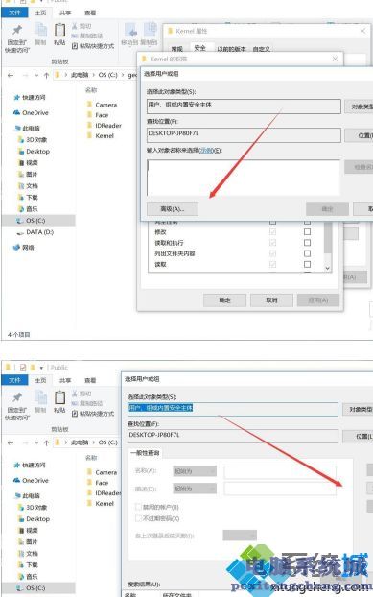This screenshot has width=373, height=597.
Task: Click 对象类型 button in the lower dialog
Action: coord(358,409)
